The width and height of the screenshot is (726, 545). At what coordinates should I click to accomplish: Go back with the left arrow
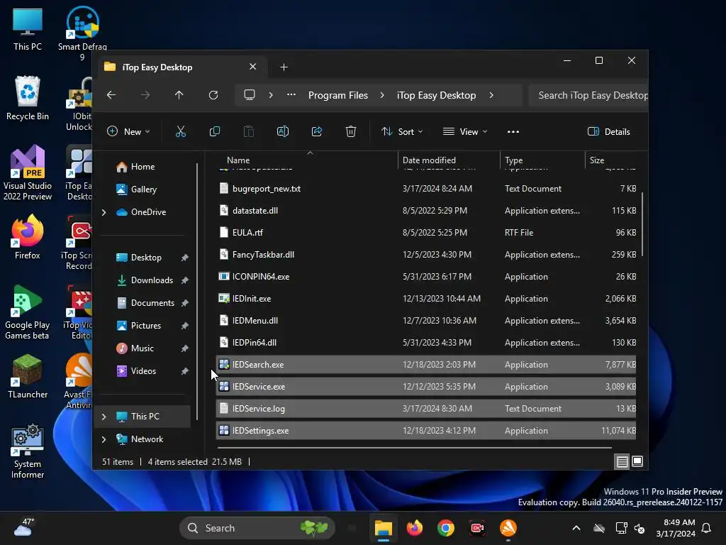111,95
